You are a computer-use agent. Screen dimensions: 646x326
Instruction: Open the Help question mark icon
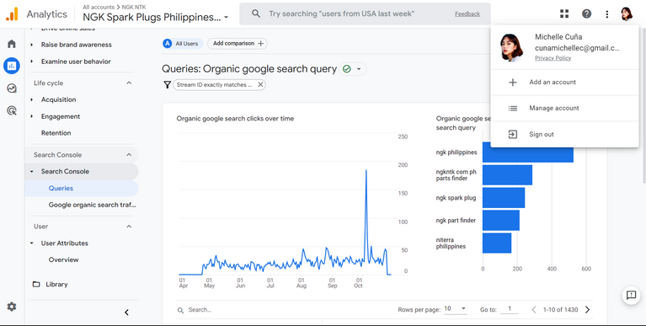(x=586, y=14)
